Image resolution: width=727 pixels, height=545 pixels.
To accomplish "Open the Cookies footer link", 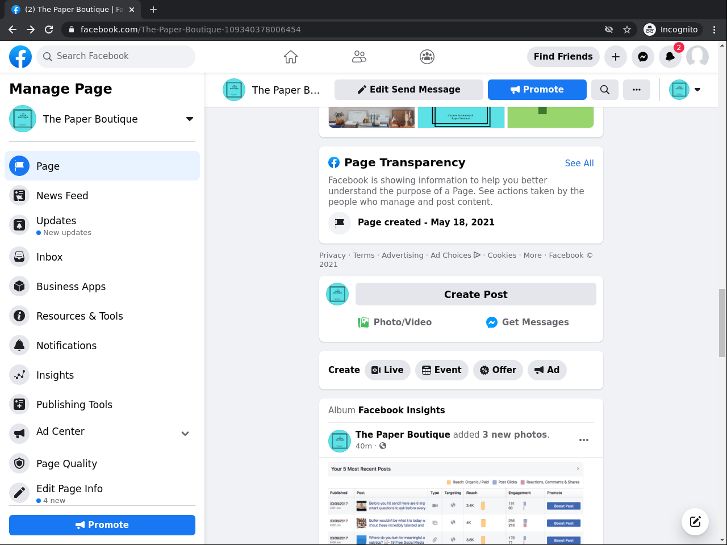I will click(x=502, y=255).
